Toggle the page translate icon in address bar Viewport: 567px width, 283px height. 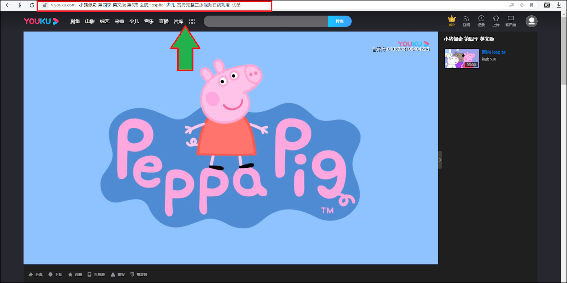click(511, 5)
